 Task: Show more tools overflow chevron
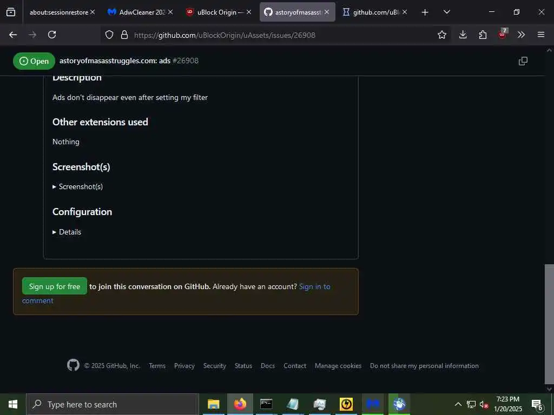tap(521, 35)
